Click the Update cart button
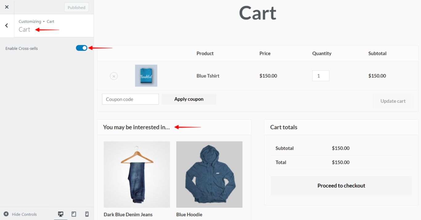The width and height of the screenshot is (421, 220). click(393, 101)
